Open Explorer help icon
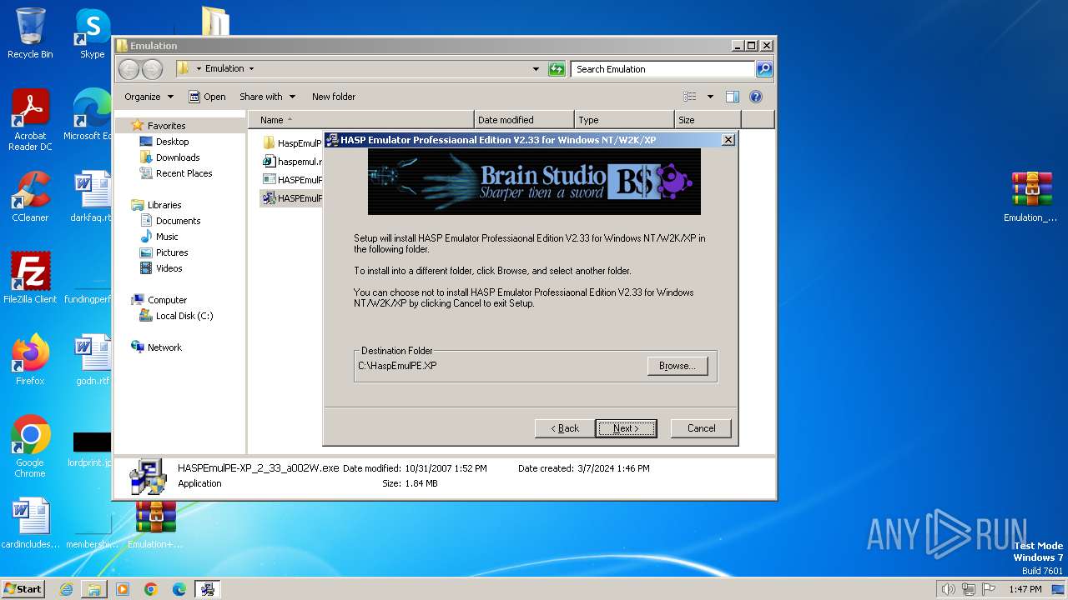The image size is (1068, 600). pyautogui.click(x=756, y=97)
